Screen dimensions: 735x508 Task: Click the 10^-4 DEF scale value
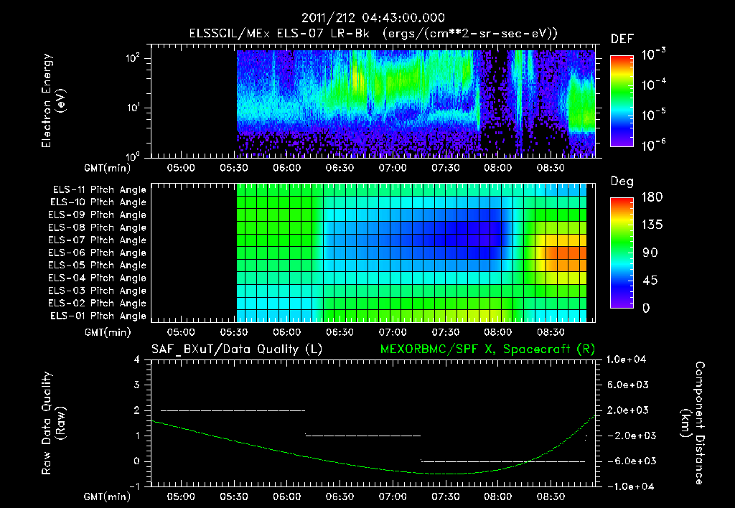[x=653, y=85]
